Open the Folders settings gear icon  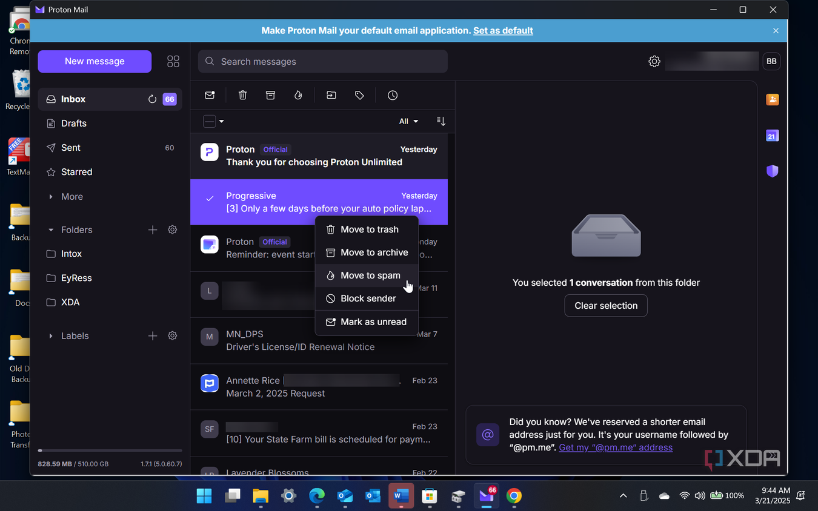[x=173, y=229]
